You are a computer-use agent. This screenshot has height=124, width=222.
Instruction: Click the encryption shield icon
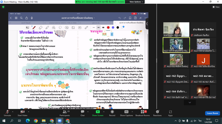3,7
